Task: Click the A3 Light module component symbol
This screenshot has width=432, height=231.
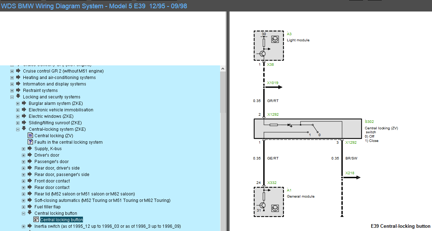Action: [269, 45]
